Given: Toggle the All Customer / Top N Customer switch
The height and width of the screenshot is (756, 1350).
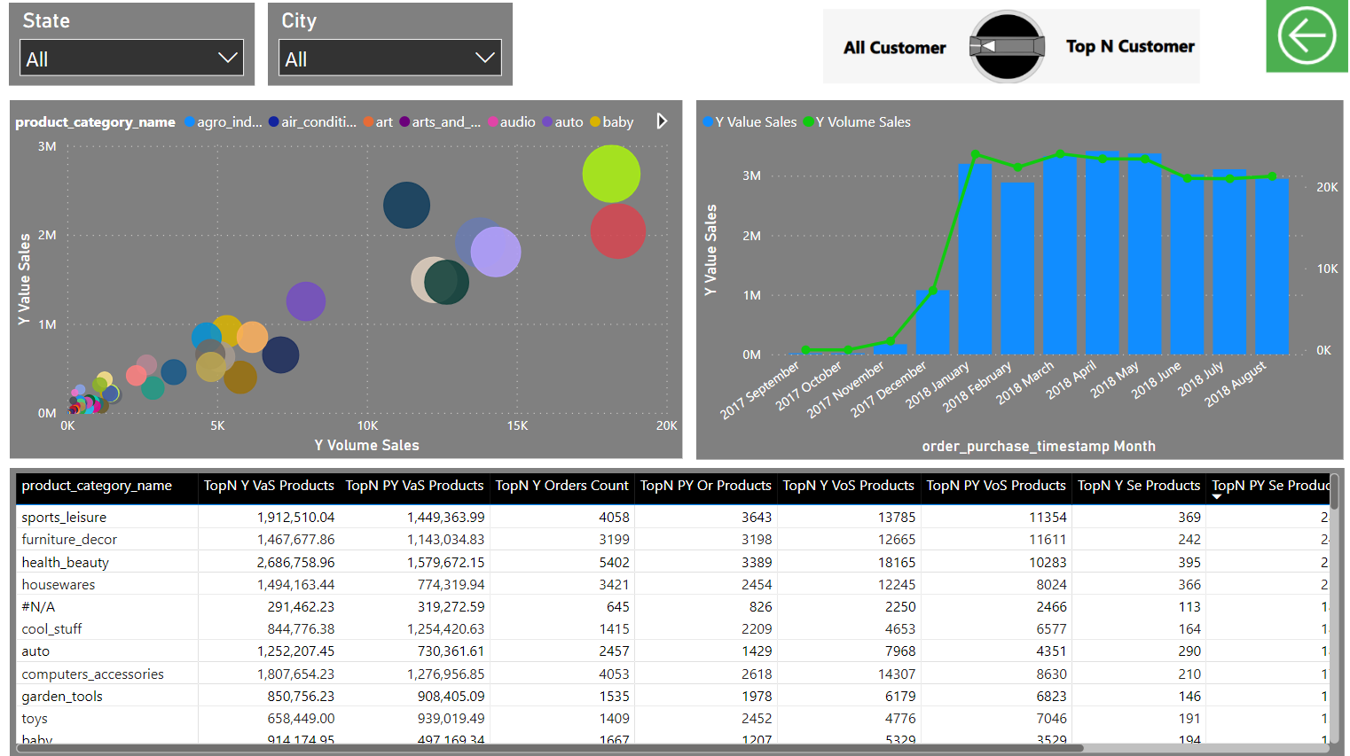Looking at the screenshot, I should [1007, 46].
